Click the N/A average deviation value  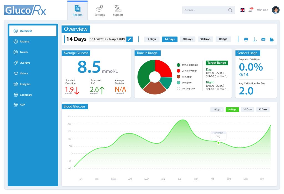tap(120, 89)
